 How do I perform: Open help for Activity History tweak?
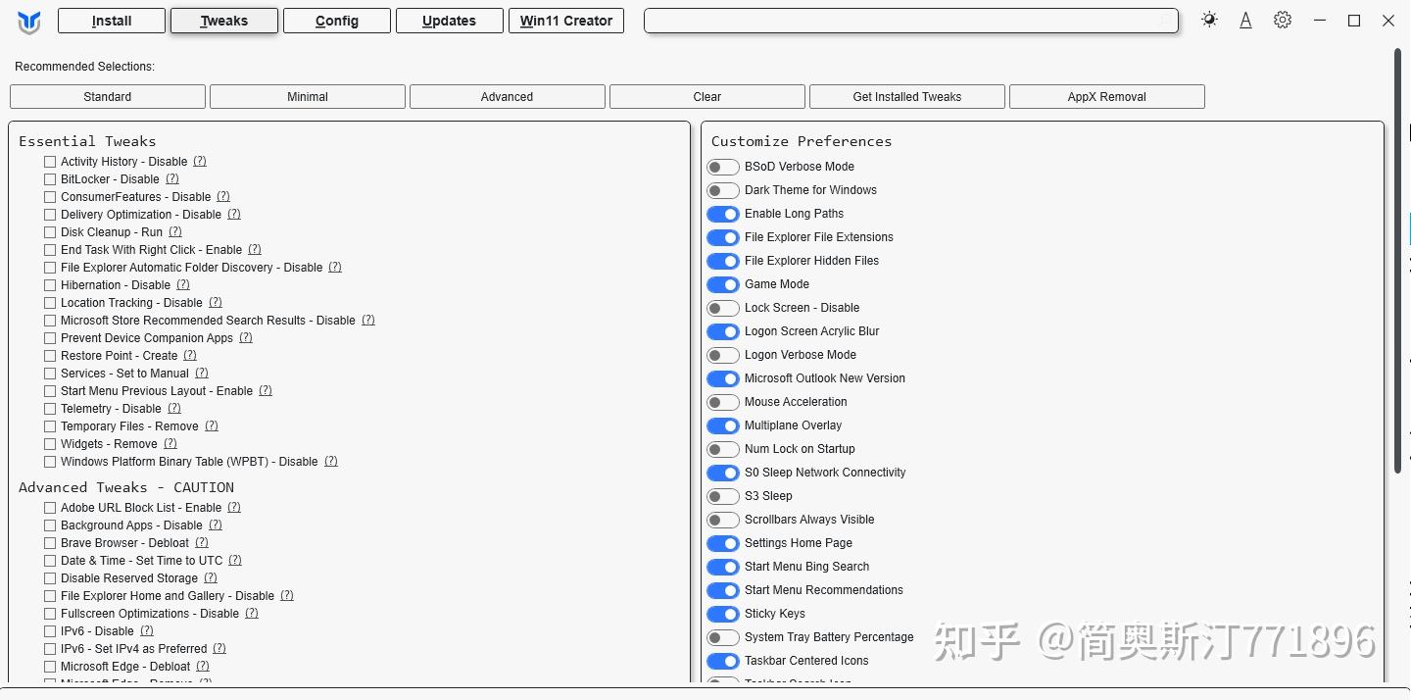200,162
